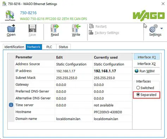
Task: Click the Time server parameter label
Action: [x=24, y=105]
